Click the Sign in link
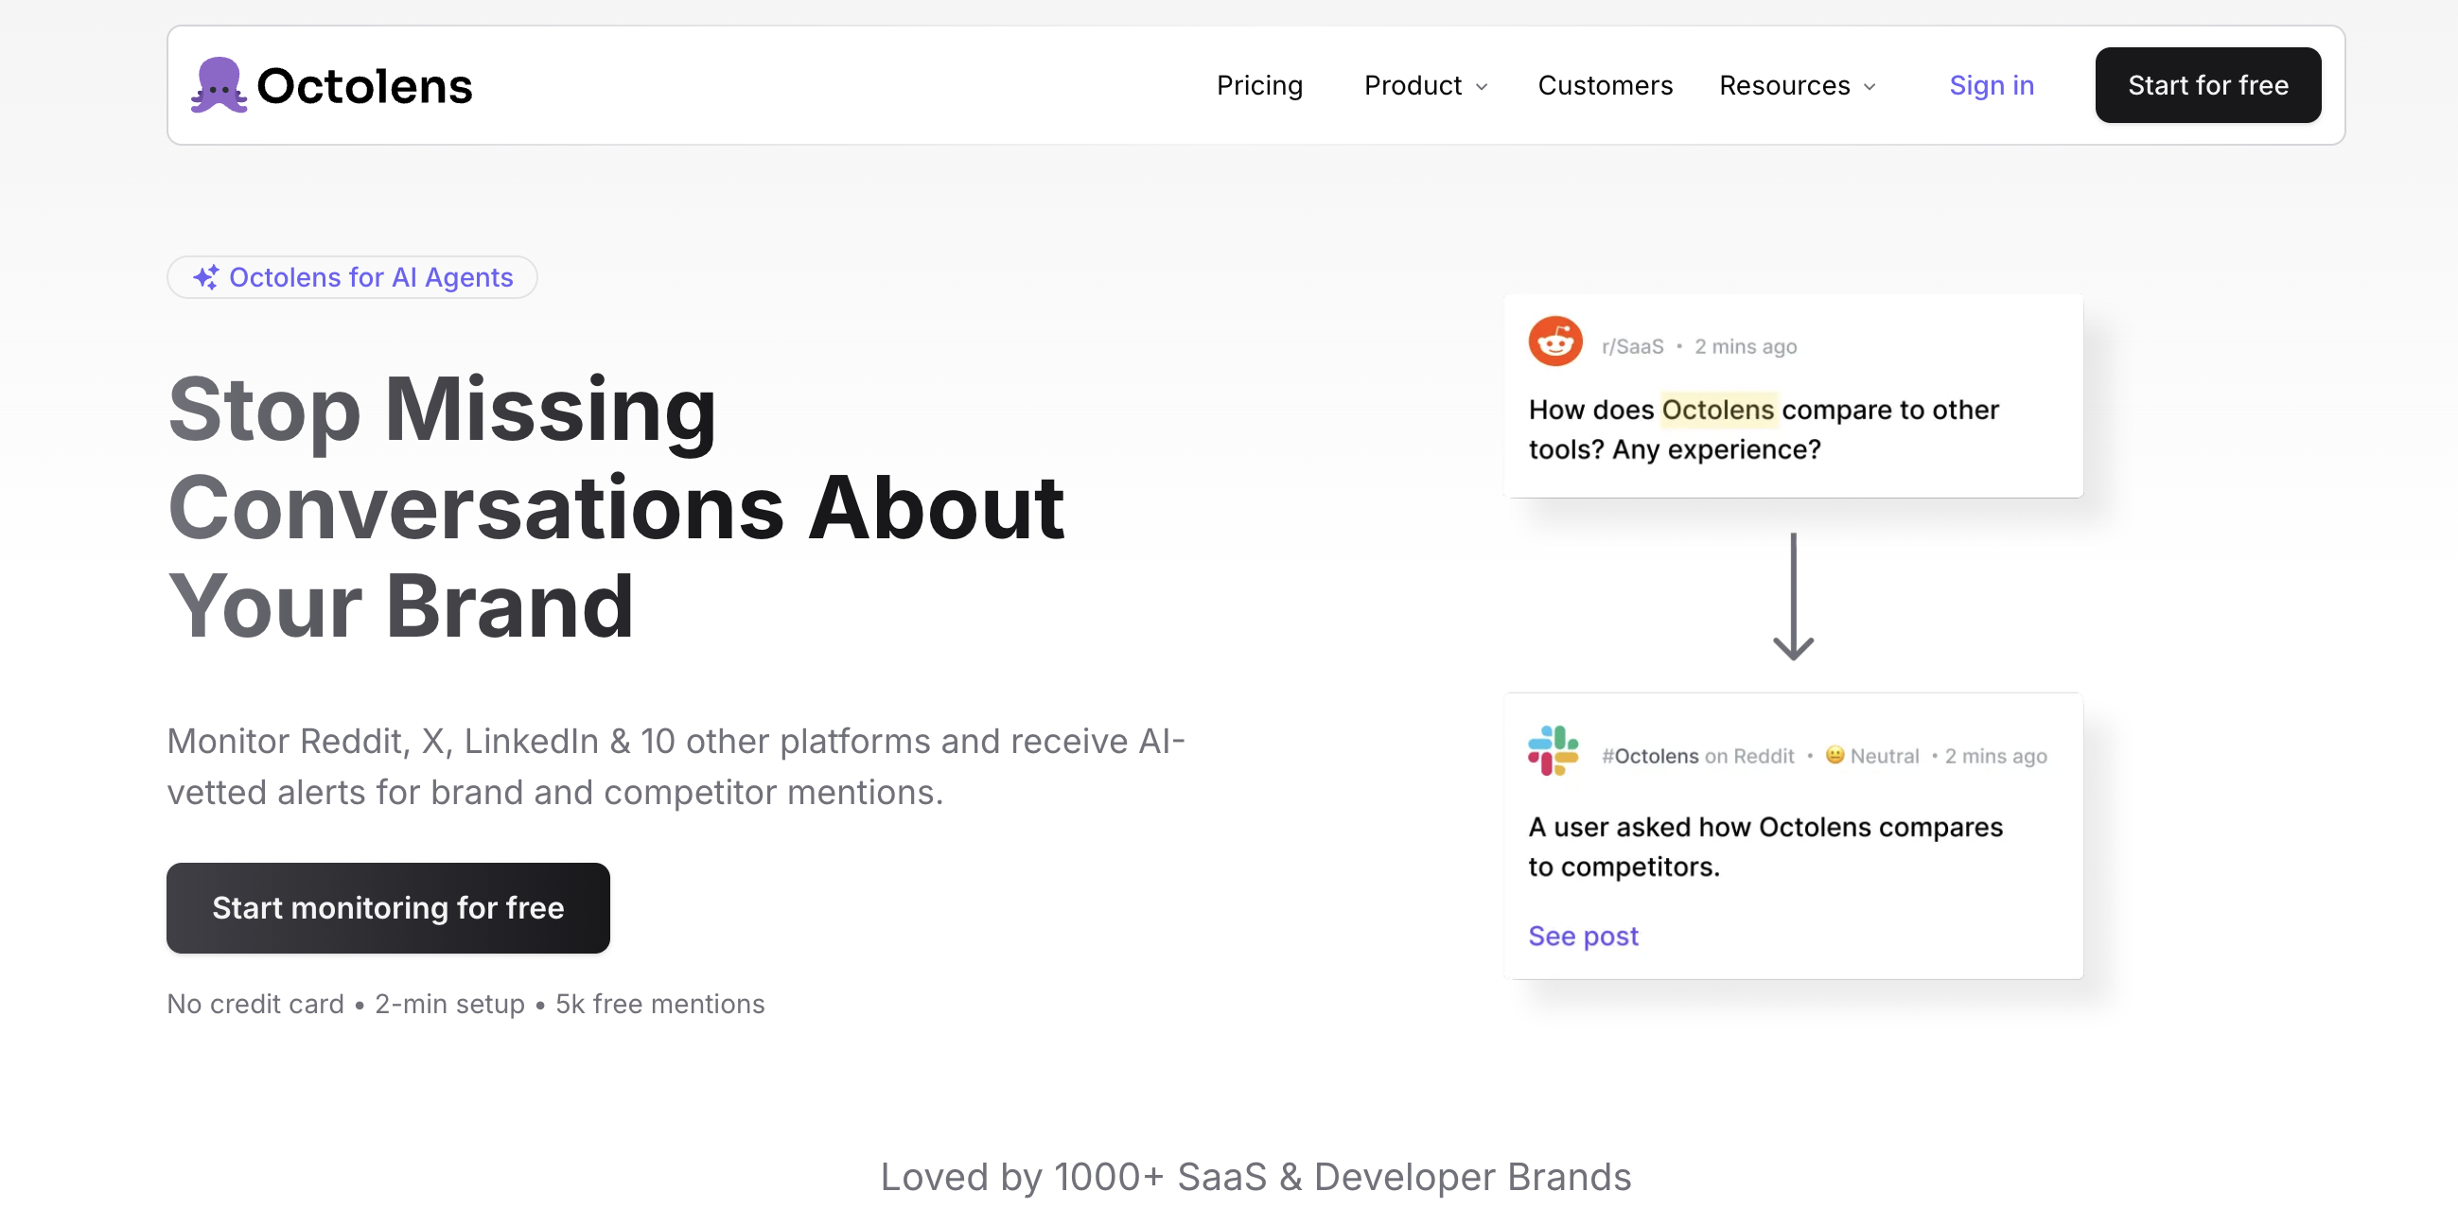2458x1209 pixels. (1991, 86)
